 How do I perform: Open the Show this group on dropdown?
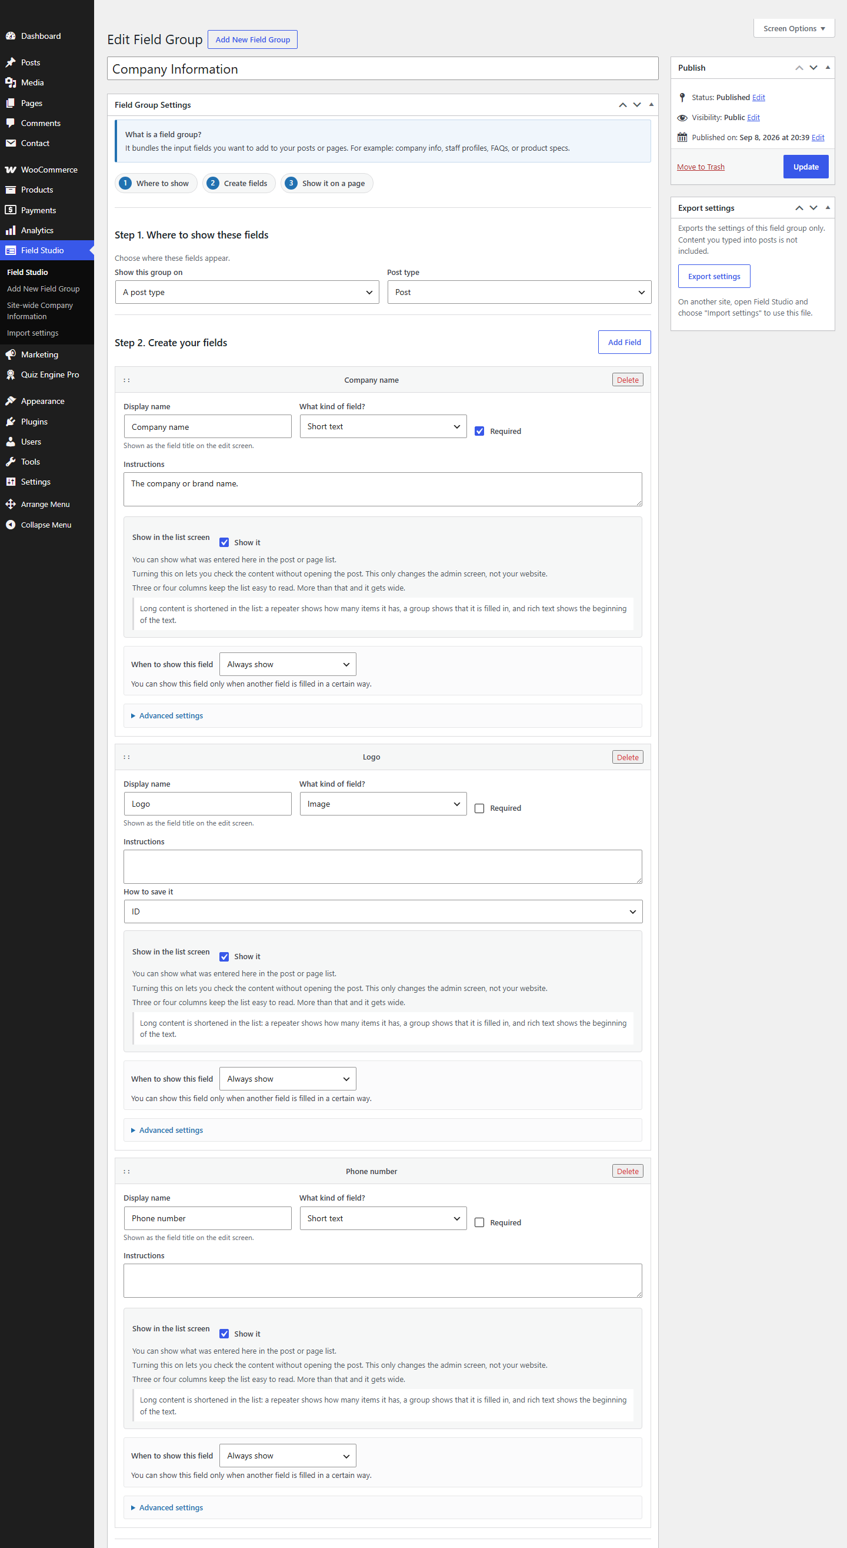(246, 292)
